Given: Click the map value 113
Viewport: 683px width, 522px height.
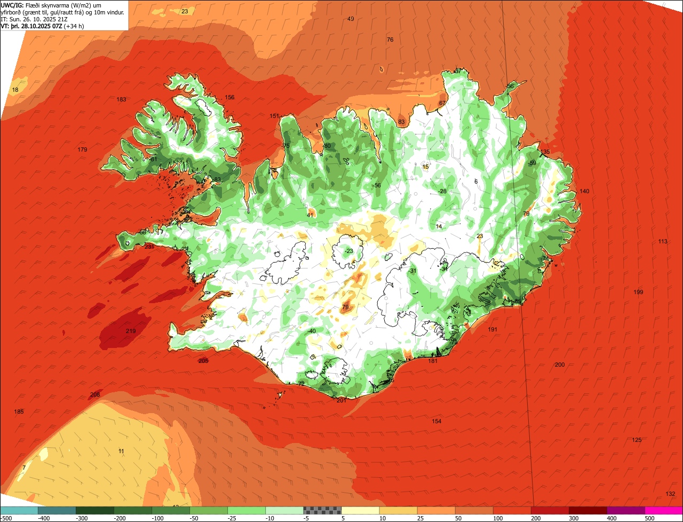Looking at the screenshot, I should point(663,241).
